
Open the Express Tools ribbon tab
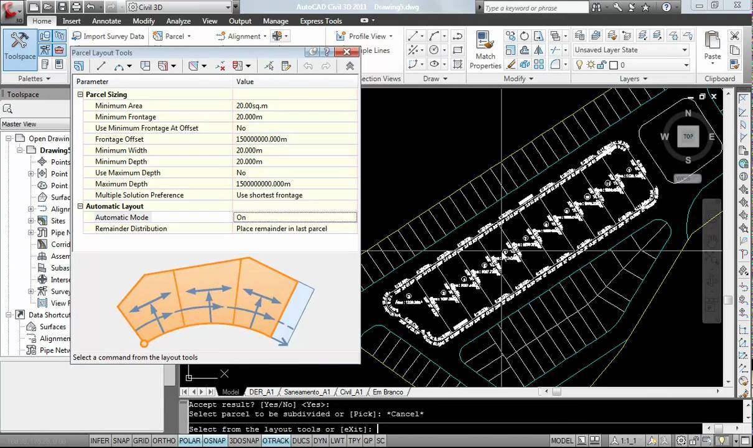(x=321, y=21)
